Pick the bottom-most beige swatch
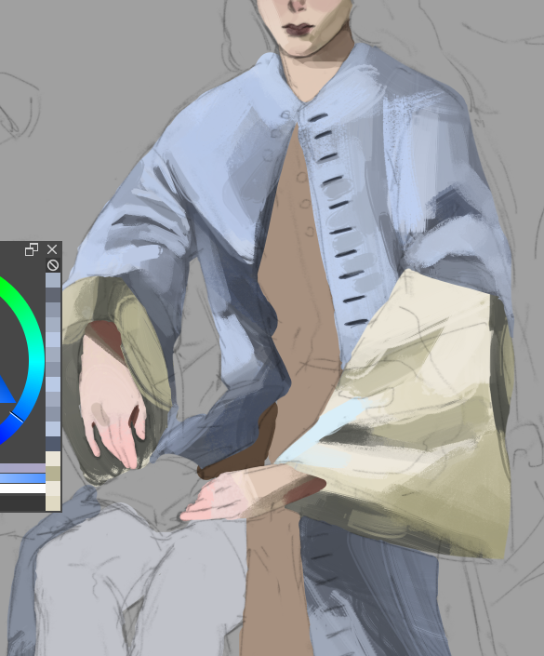The height and width of the screenshot is (656, 544). click(x=53, y=503)
